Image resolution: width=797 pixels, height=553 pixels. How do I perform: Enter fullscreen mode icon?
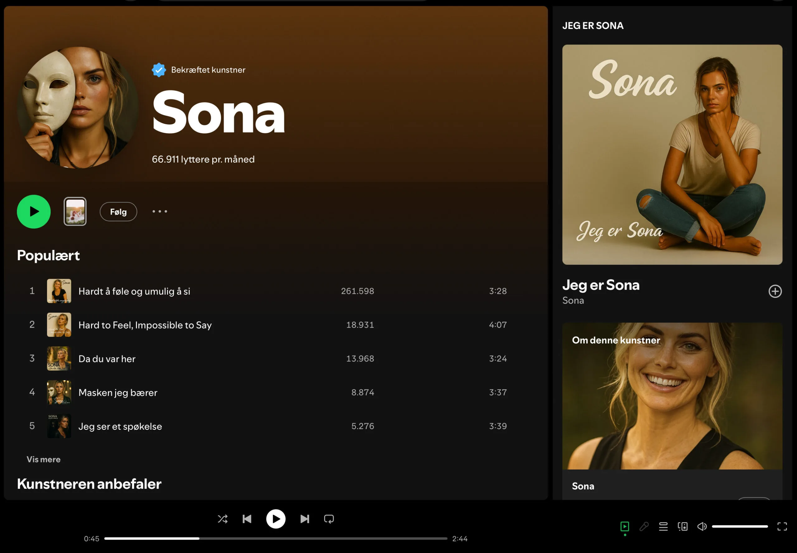[x=782, y=526]
